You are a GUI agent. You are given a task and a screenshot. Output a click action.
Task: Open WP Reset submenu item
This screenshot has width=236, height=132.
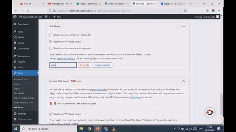[x=19, y=107]
